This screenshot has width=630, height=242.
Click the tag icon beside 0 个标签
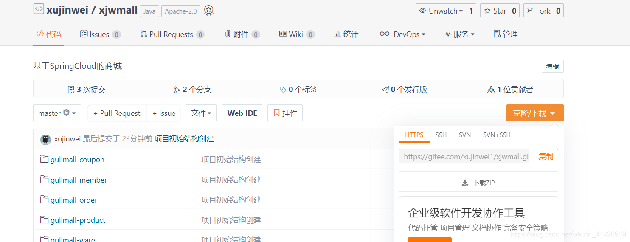coord(283,90)
